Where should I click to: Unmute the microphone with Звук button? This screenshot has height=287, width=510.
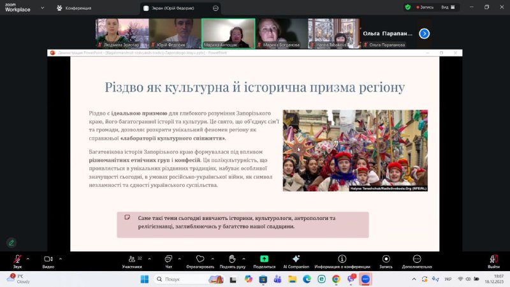tap(17, 259)
